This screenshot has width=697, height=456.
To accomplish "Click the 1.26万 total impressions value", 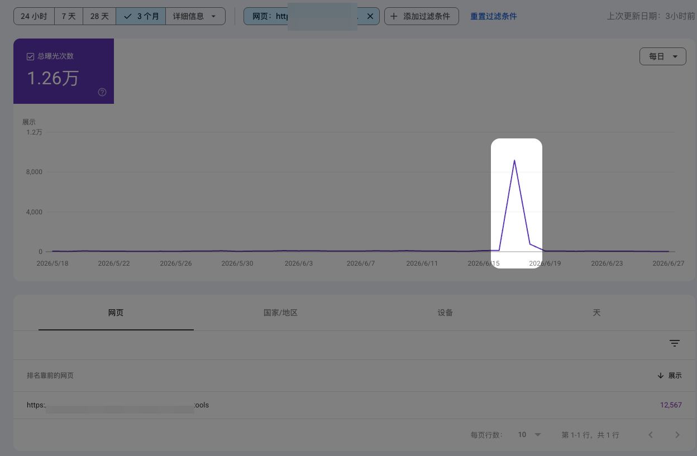I will [53, 78].
